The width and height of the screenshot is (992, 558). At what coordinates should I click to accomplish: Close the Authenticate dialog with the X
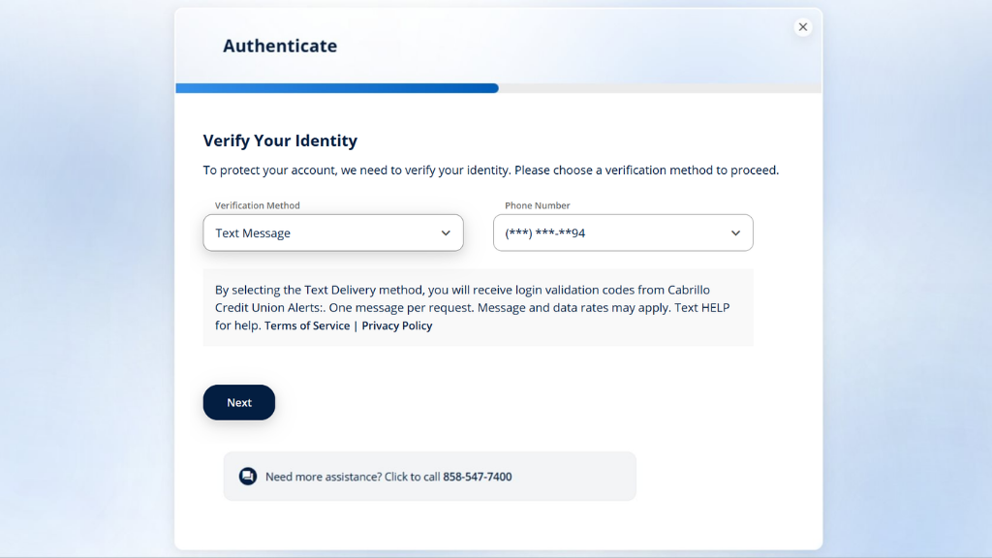point(803,27)
